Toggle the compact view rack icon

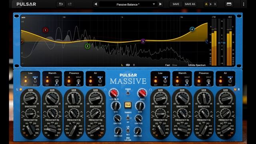[229, 4]
